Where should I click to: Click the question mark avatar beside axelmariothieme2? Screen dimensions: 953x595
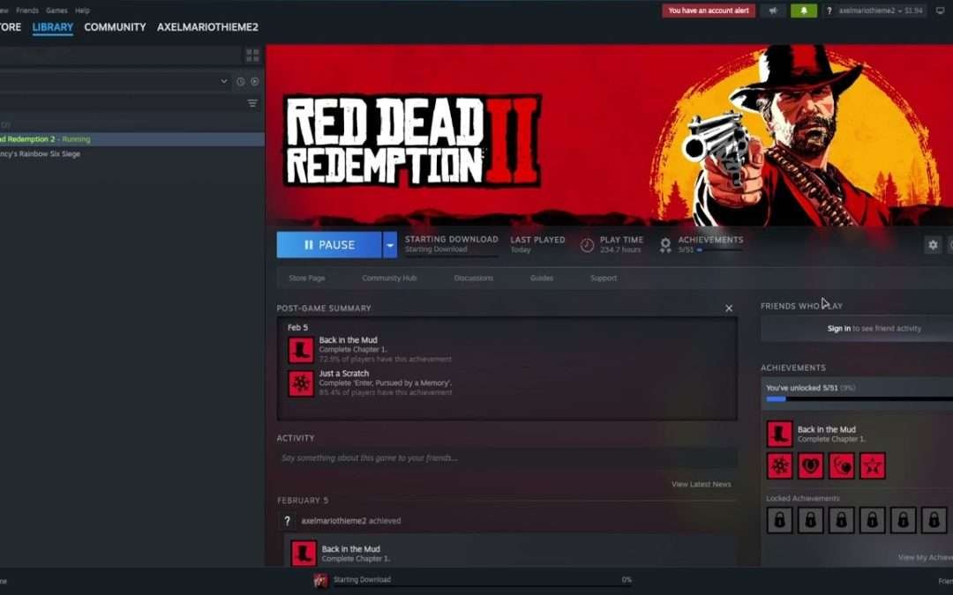click(288, 521)
